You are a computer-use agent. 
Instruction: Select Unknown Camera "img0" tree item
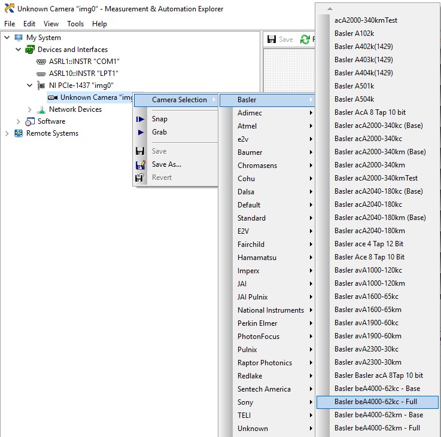pyautogui.click(x=96, y=97)
